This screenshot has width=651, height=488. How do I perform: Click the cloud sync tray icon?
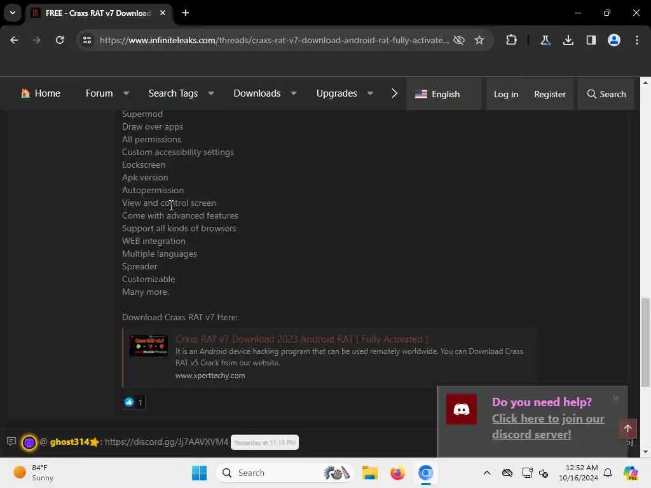point(507,473)
